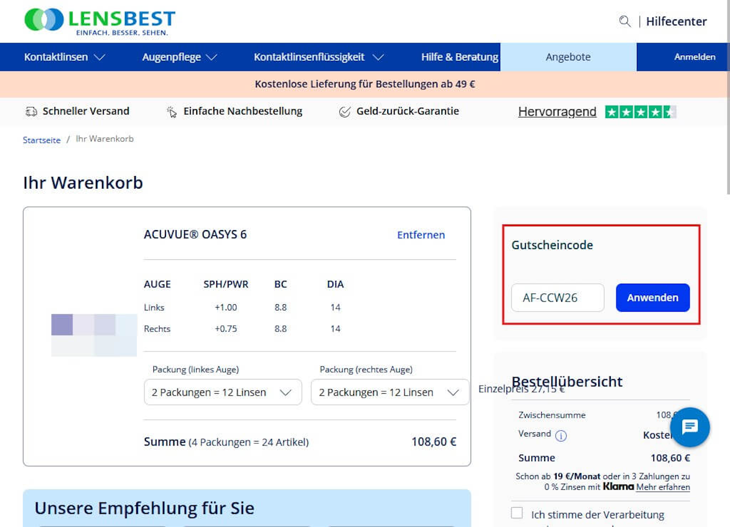Click the Trustpilot star rating
Screen dimensions: 730x527
640,112
